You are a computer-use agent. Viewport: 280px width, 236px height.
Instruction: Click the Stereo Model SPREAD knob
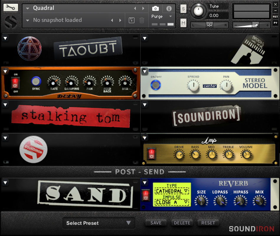193,86
